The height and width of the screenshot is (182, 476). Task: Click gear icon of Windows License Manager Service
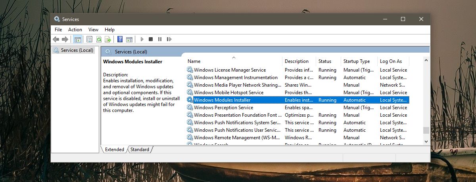(190, 70)
